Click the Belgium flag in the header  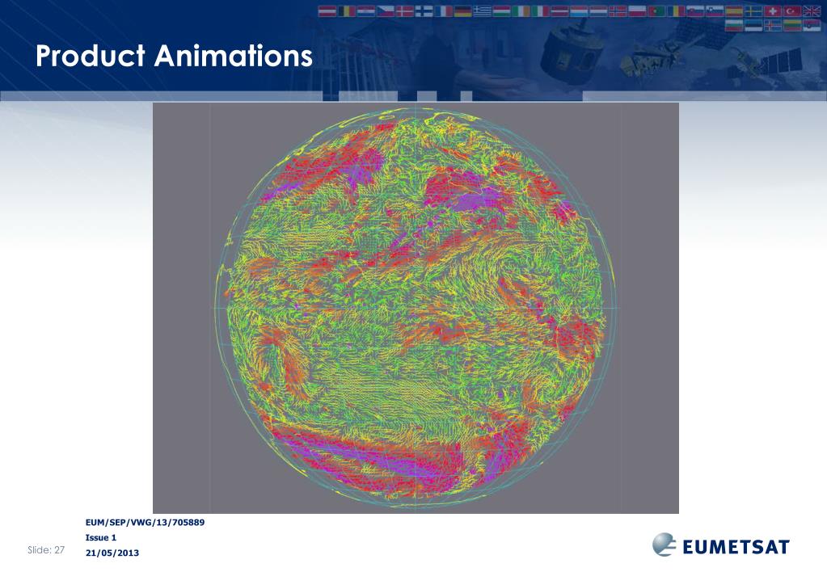click(x=347, y=11)
